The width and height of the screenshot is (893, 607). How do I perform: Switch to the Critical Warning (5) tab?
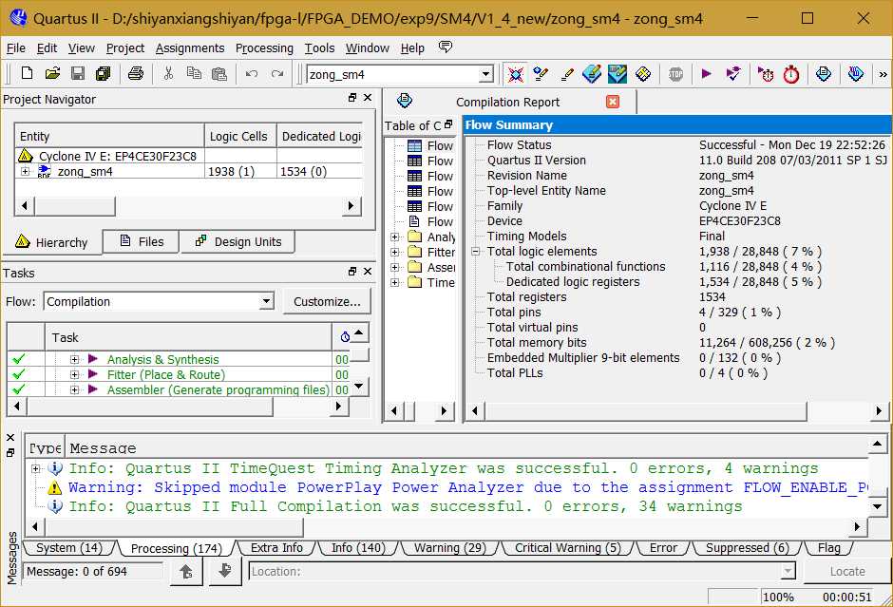[x=567, y=548]
